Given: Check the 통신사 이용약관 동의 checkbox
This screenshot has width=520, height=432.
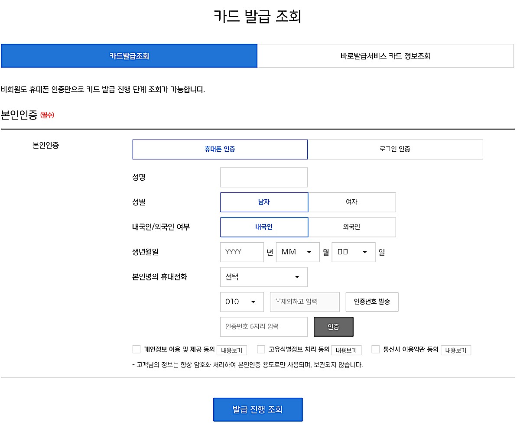Looking at the screenshot, I should click(375, 349).
